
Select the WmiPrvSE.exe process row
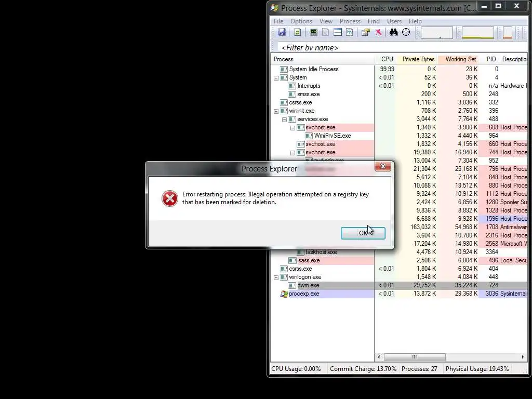[400, 136]
